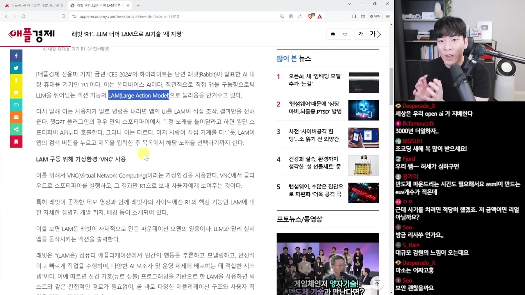Image resolution: width=525 pixels, height=295 pixels.
Task: Open news 사전 '사이버공격 헌팅' article
Action: [314, 135]
